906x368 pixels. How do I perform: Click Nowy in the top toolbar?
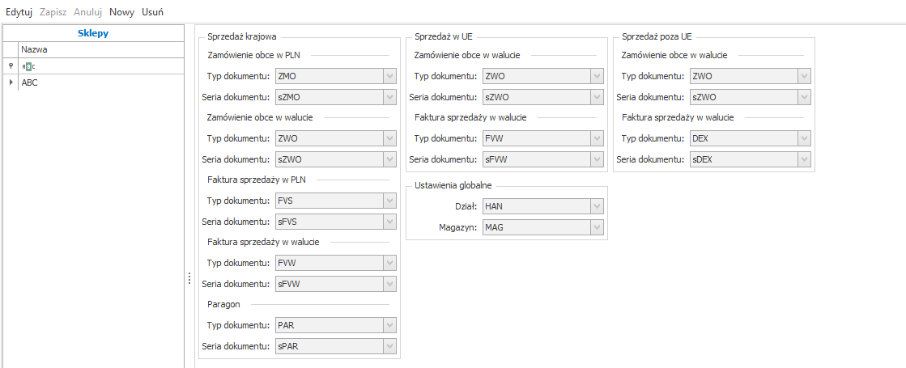coord(121,13)
